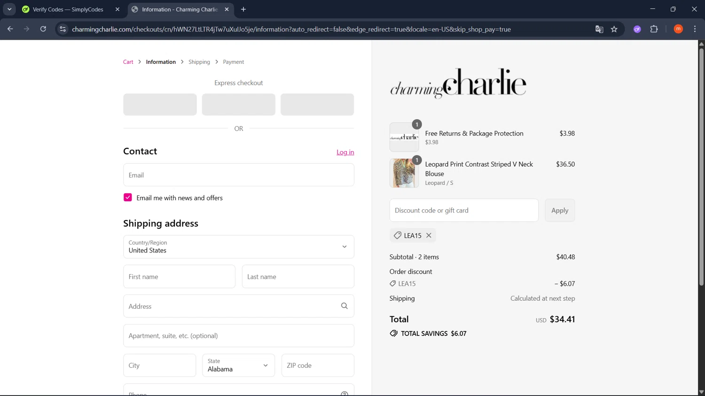Click the Information breadcrumb

[x=161, y=62]
